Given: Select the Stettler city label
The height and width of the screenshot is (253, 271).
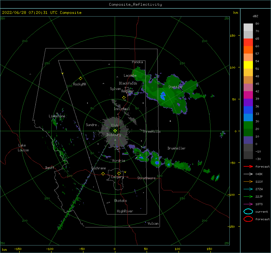Looking at the screenshot, I should click(x=176, y=87).
